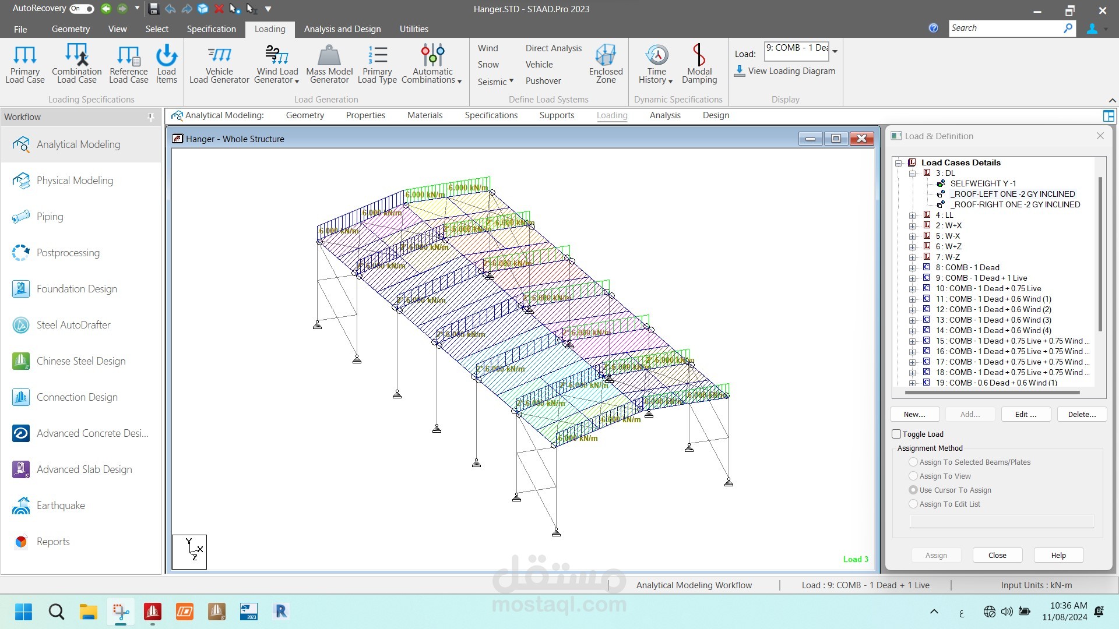
Task: Click the Edit ... button
Action: coord(1026,414)
